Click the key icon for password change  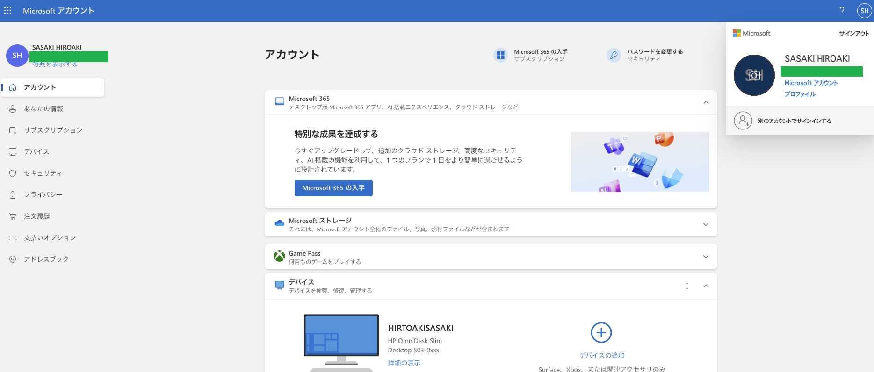tap(614, 55)
